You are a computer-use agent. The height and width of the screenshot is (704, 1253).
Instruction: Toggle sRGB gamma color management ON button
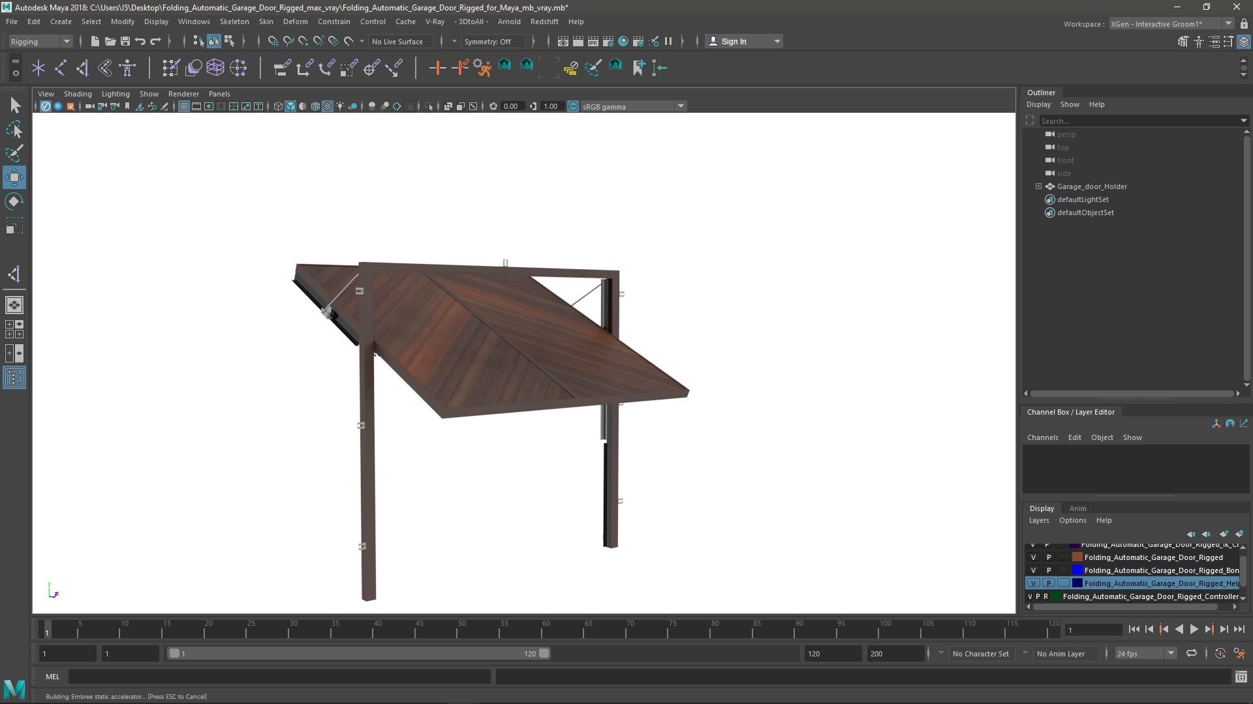coord(573,106)
